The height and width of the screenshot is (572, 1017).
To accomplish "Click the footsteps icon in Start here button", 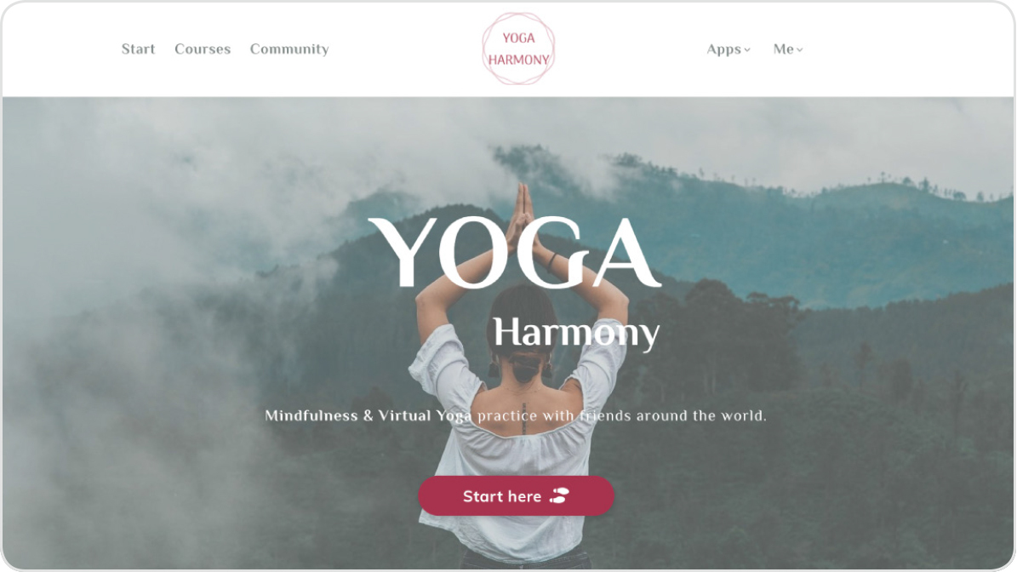I will click(559, 496).
